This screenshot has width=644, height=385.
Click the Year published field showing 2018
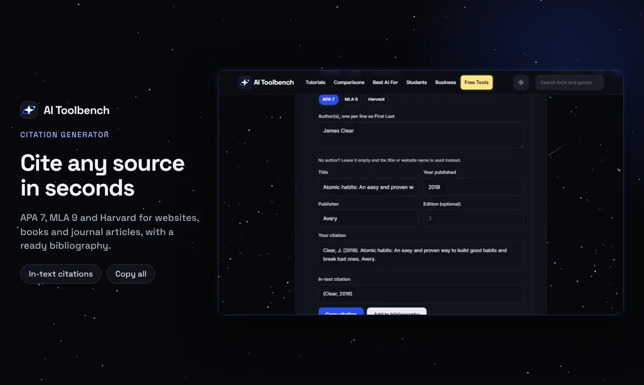(473, 187)
